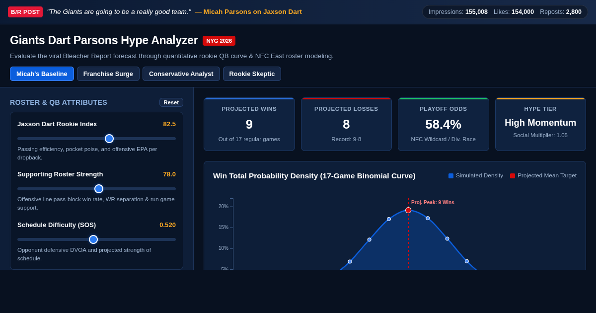Viewport: 596px width, 313px height.
Task: Click the Out of 17 regular games text
Action: (249, 139)
